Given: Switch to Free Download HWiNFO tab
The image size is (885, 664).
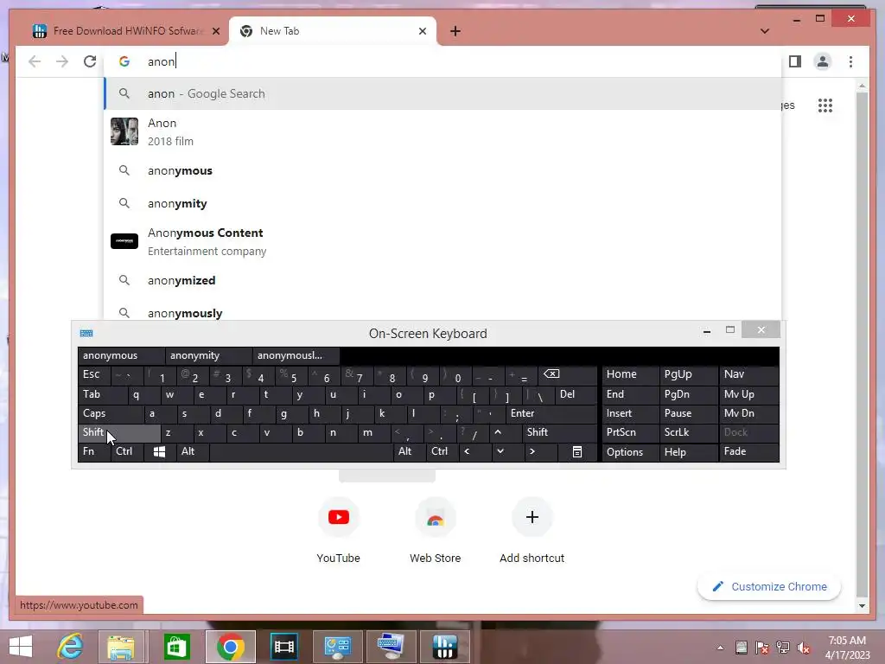Looking at the screenshot, I should (126, 31).
